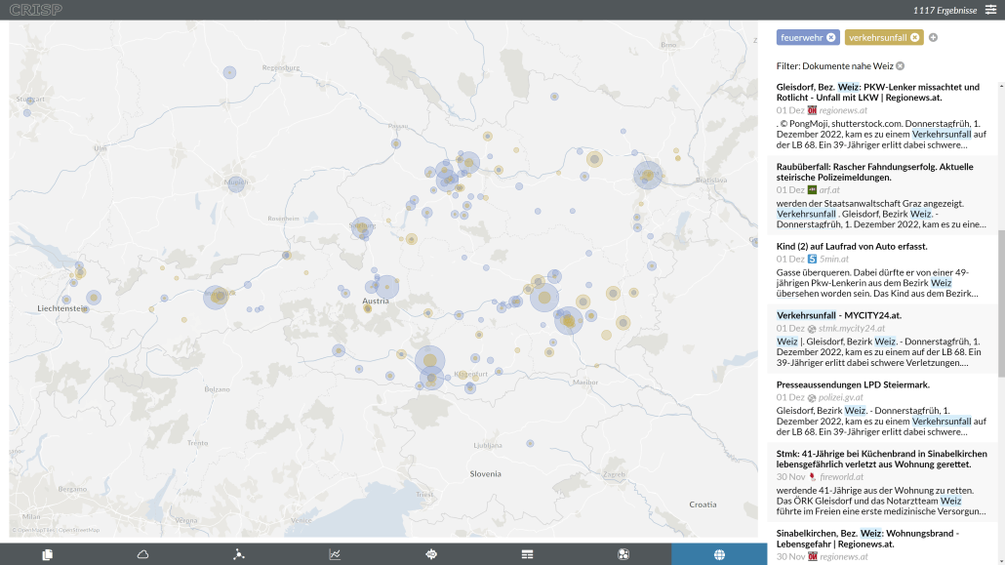
Task: Open the cluster bubbles view icon
Action: [x=623, y=554]
